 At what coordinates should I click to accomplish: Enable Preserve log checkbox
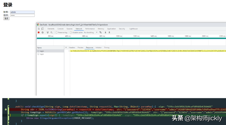tap(56, 32)
